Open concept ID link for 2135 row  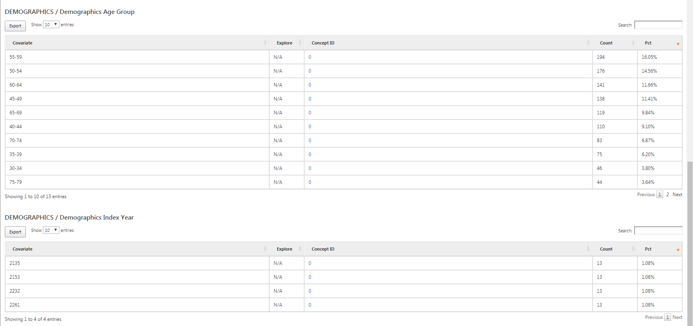click(x=310, y=263)
